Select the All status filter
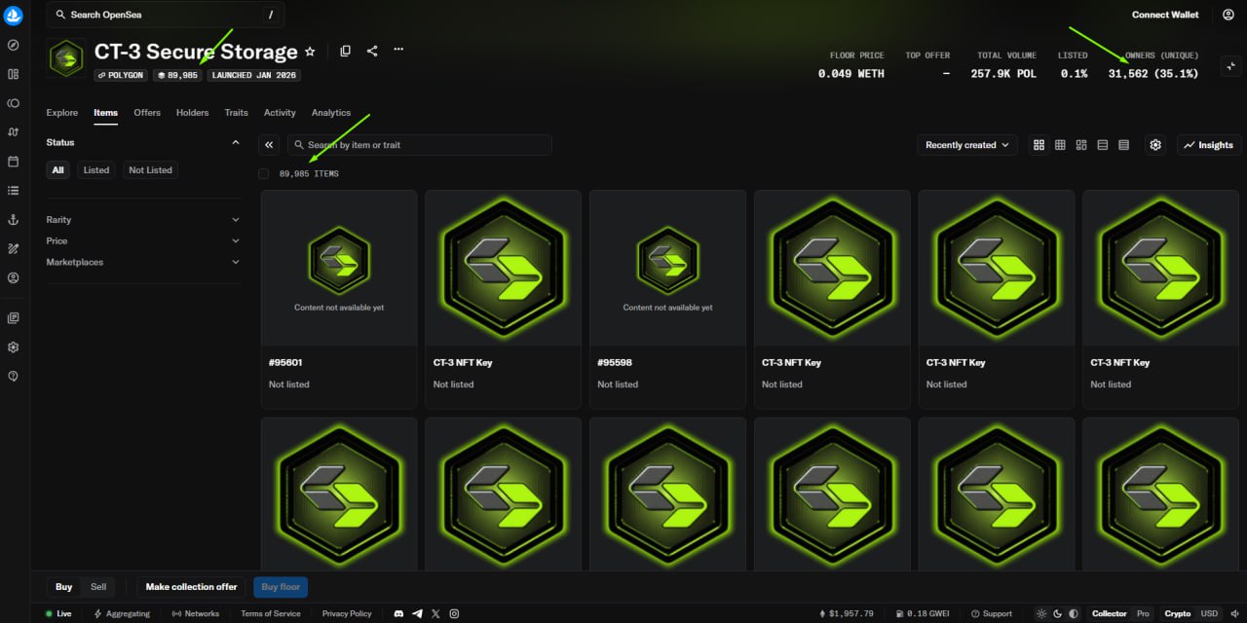 (x=57, y=170)
